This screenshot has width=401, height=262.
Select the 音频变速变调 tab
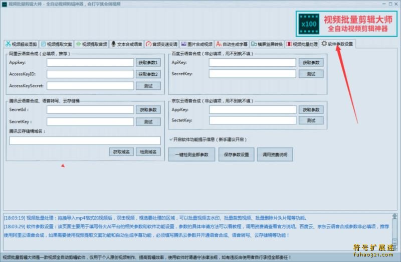tap(161, 44)
